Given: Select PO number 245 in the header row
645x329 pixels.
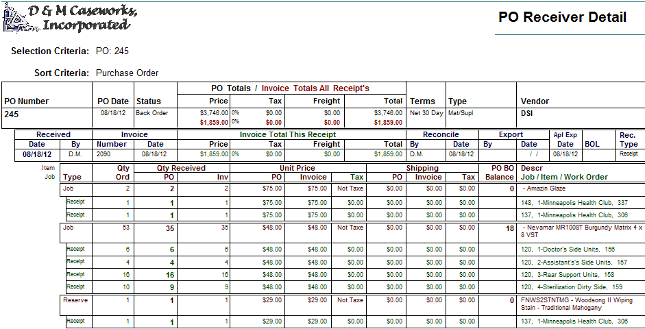Looking at the screenshot, I should click(12, 114).
